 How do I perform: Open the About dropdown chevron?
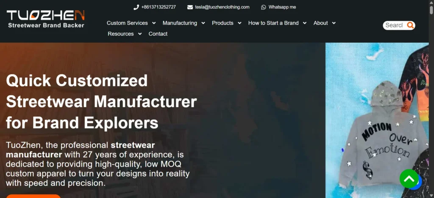coord(334,23)
